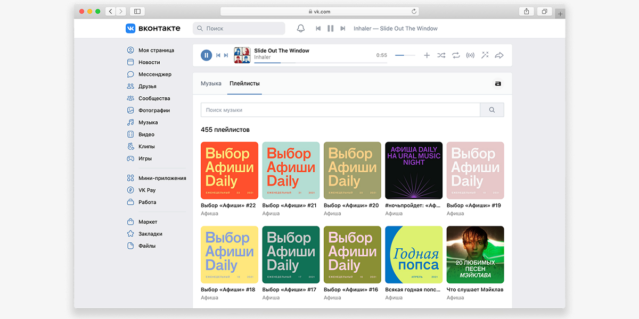The height and width of the screenshot is (319, 639).
Task: Click Inhaler — Slide Out The Window header text
Action: tap(396, 28)
